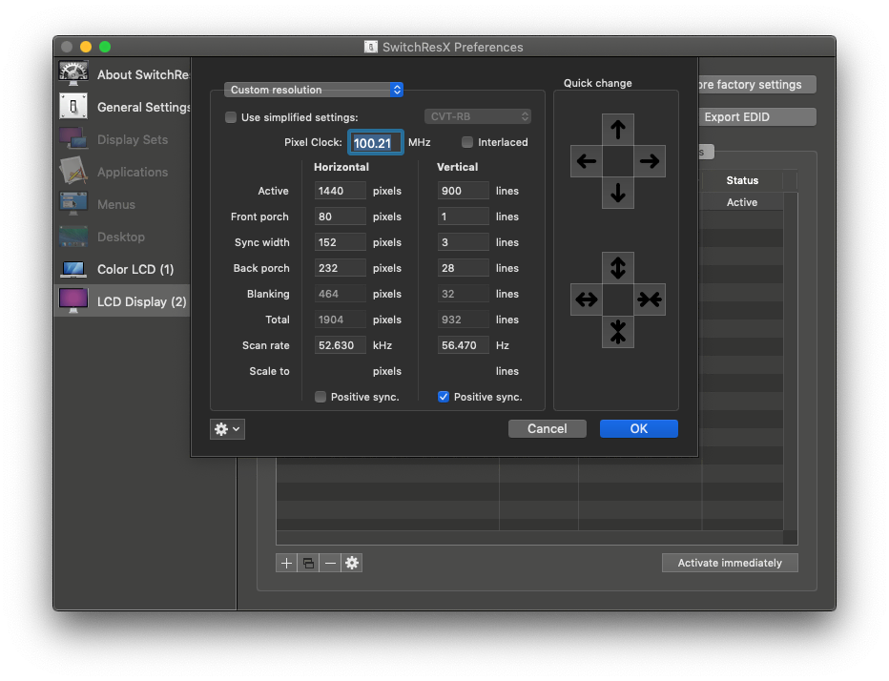Click the shrink vertically arrow icon
The width and height of the screenshot is (889, 681).
[618, 331]
